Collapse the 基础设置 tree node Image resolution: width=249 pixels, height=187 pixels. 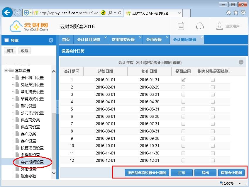[x=6, y=71]
